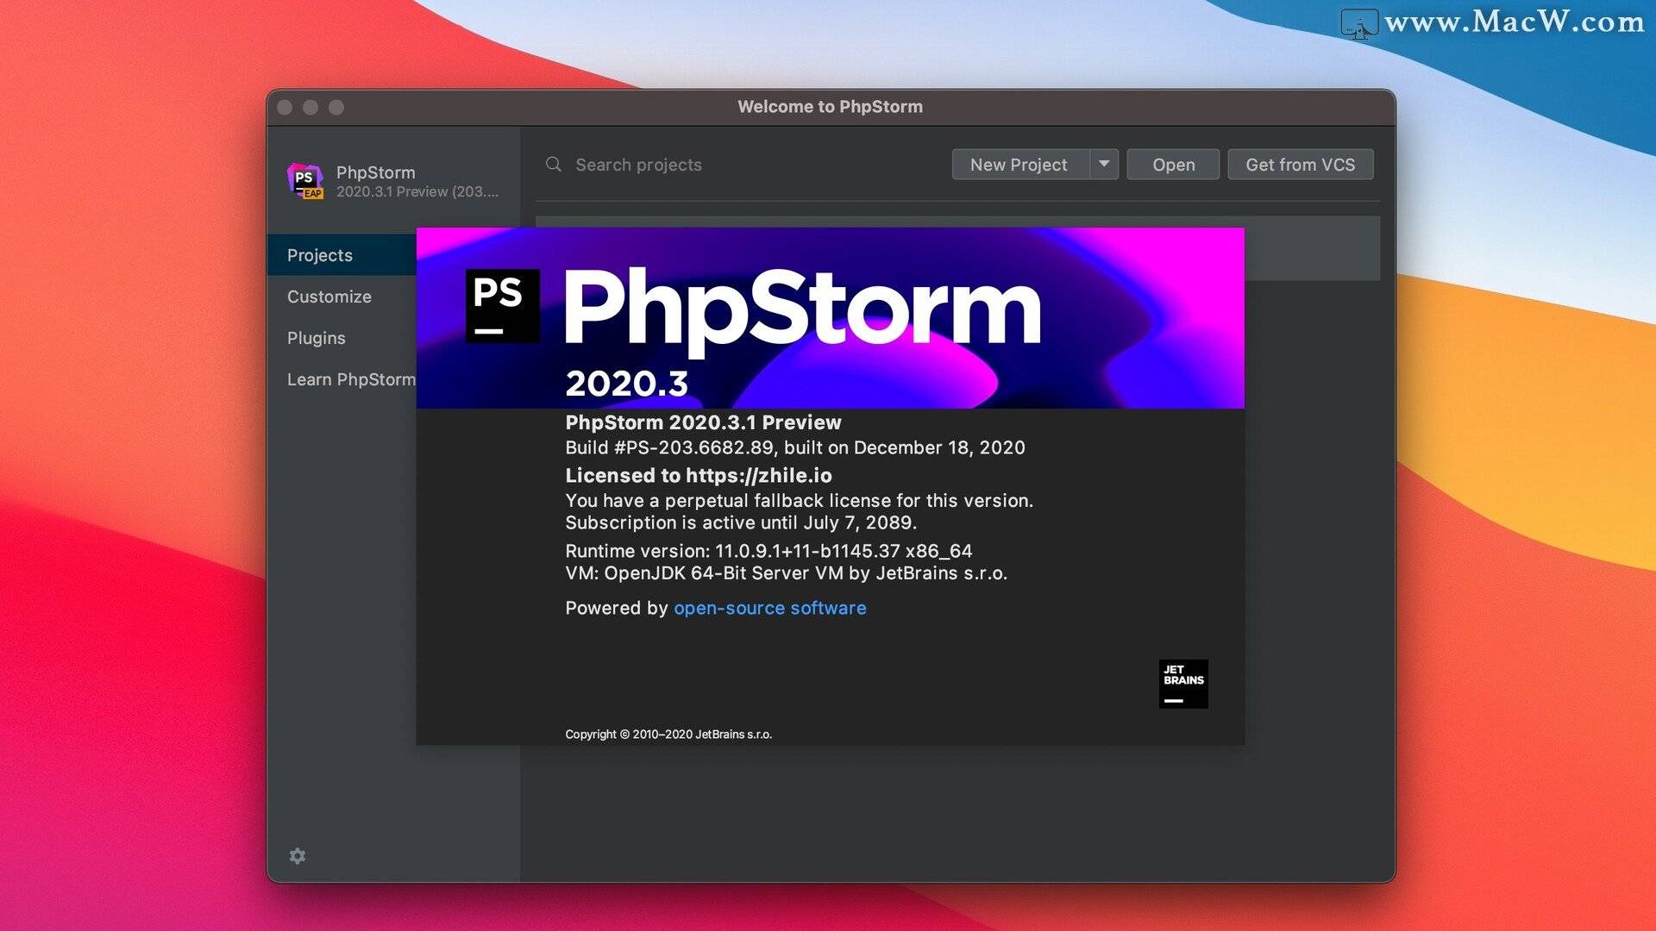
Task: Click Get from VCS button
Action: [1301, 164]
